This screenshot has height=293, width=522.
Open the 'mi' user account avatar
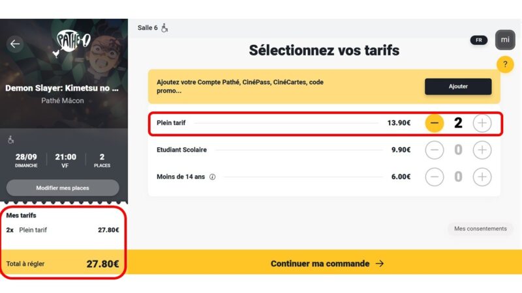point(505,40)
